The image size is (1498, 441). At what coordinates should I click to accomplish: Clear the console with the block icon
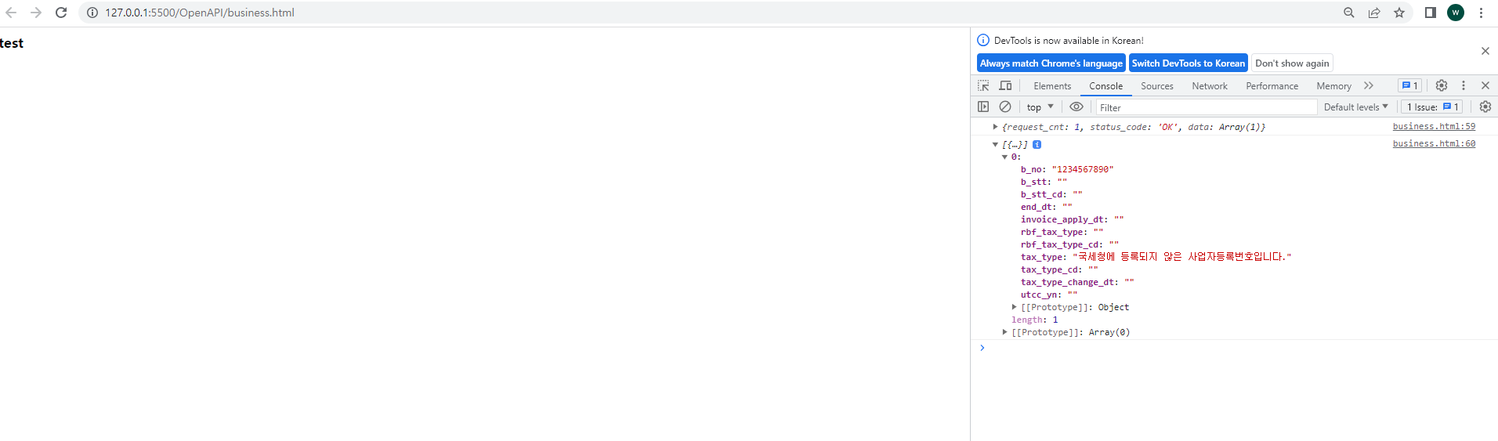1005,107
